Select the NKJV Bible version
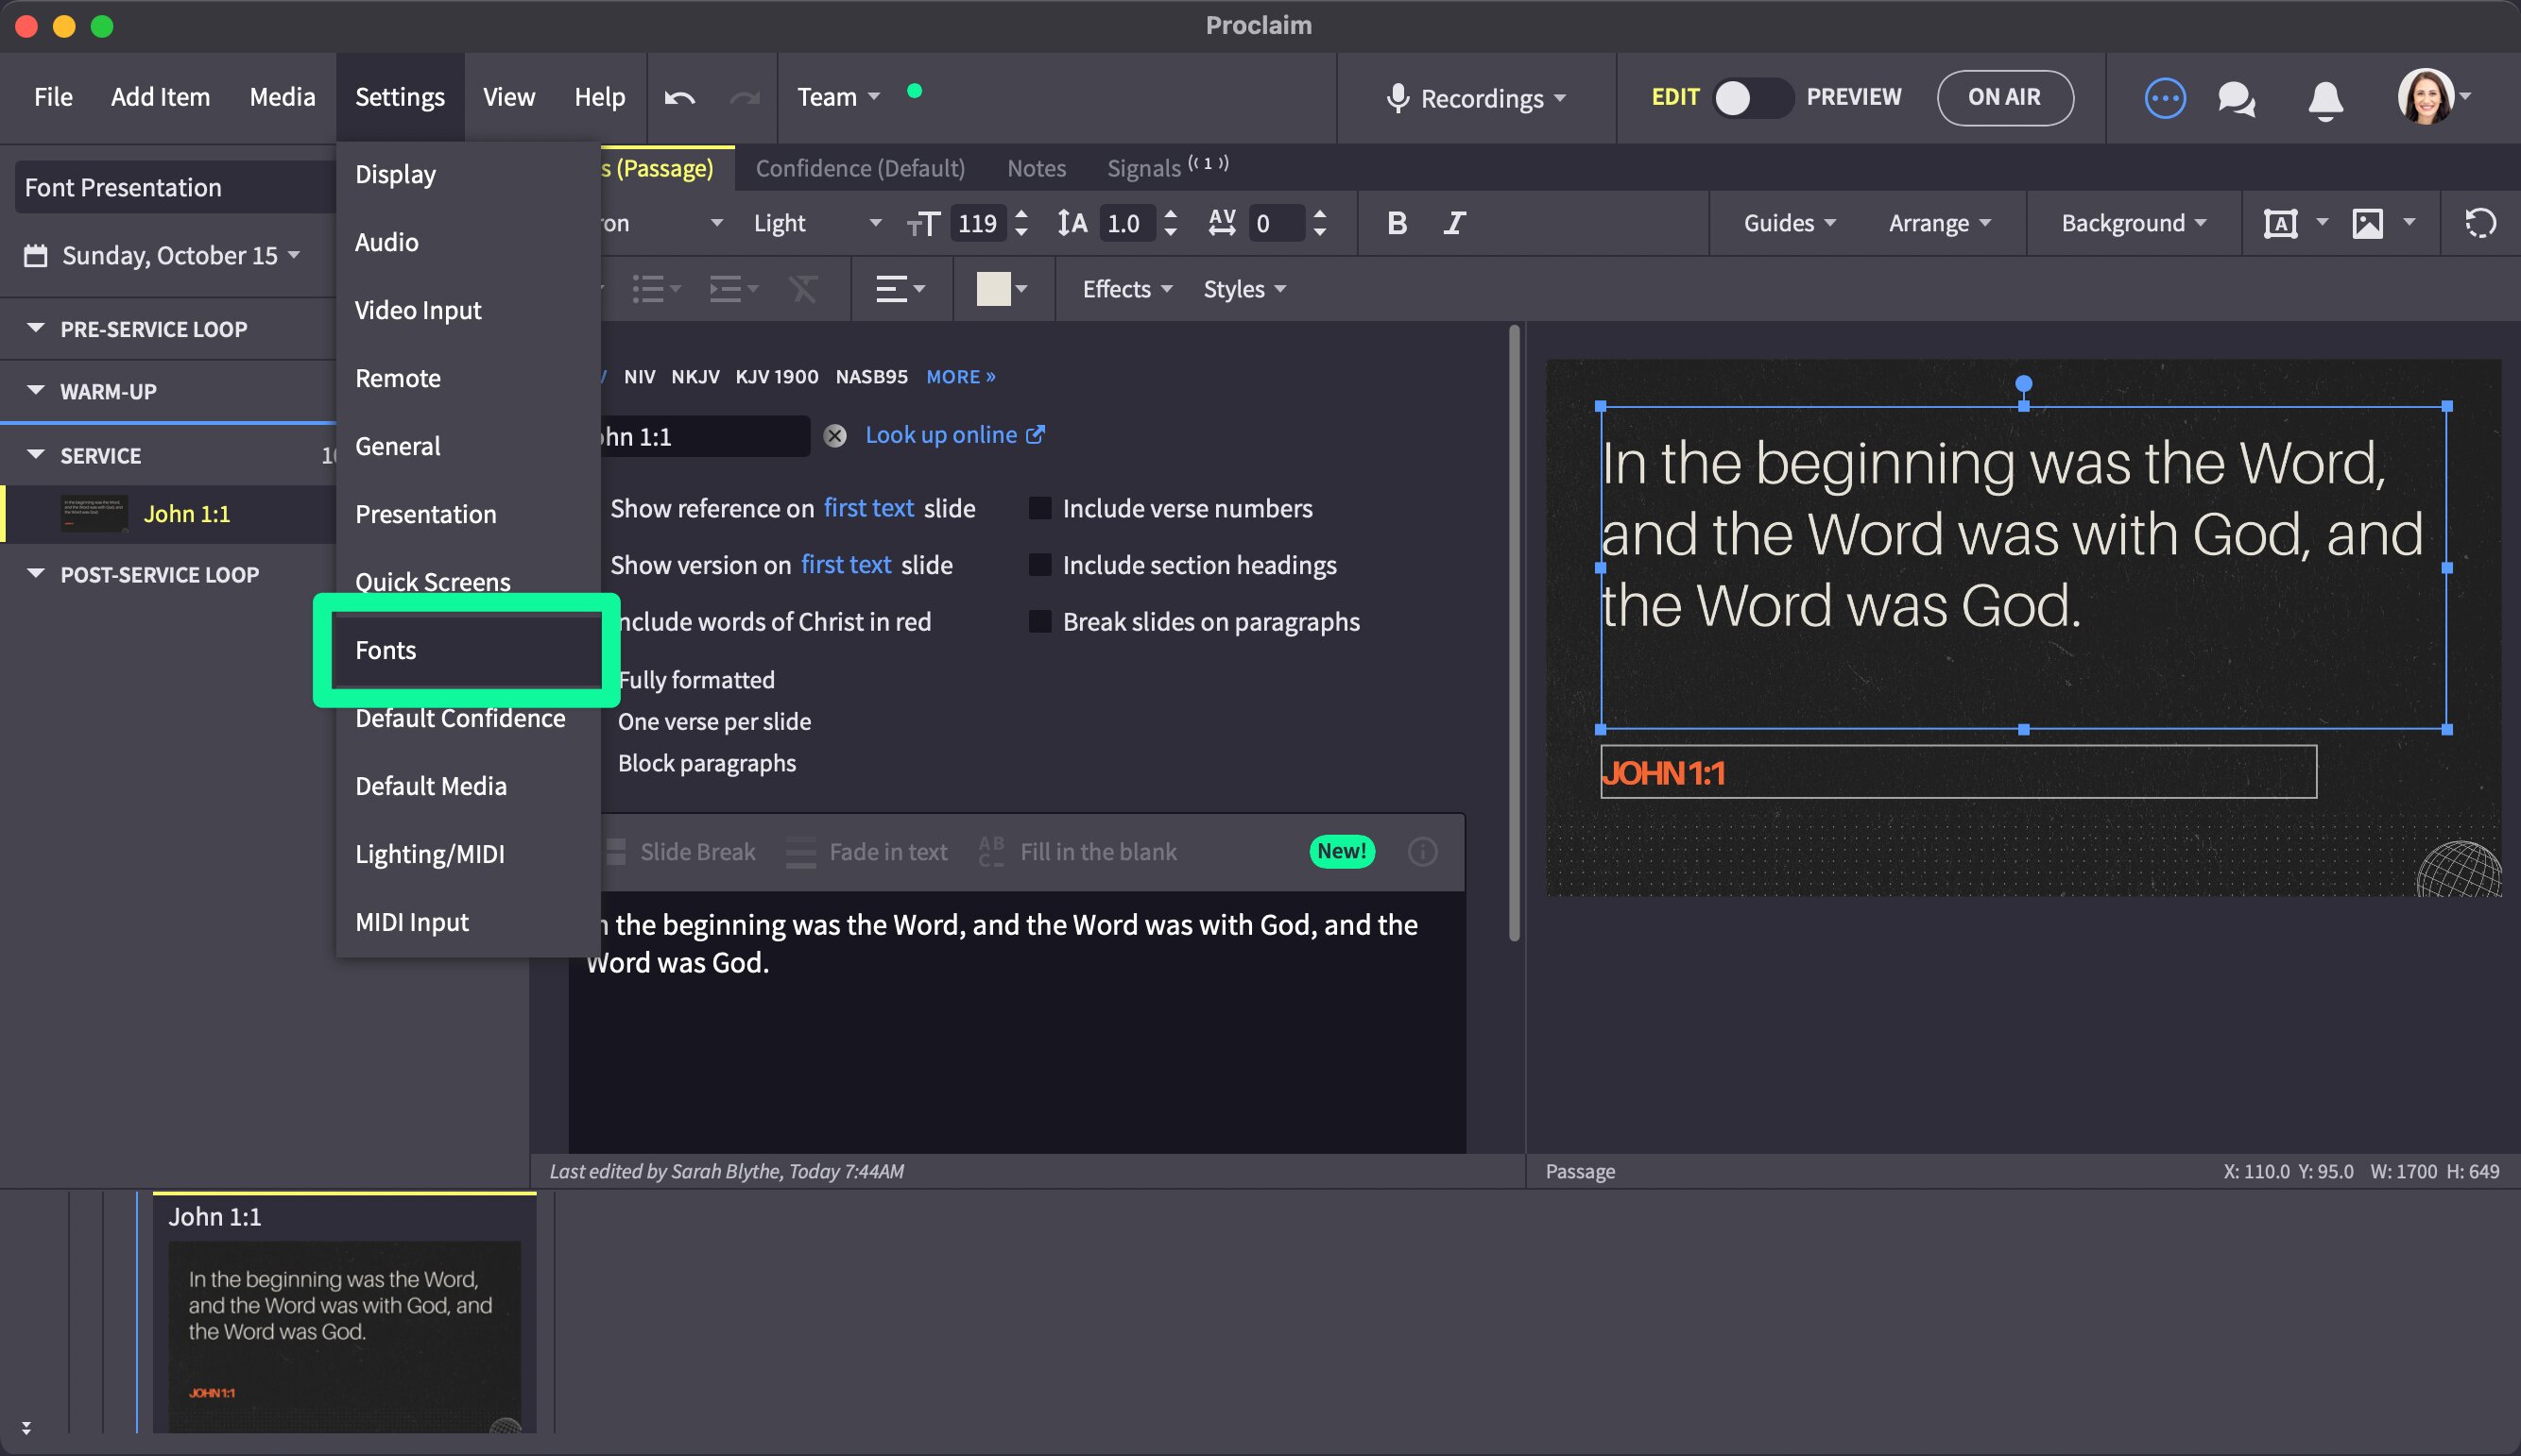 tap(695, 377)
